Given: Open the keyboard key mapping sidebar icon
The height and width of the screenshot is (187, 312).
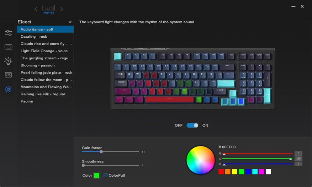Looking at the screenshot, I should pyautogui.click(x=8, y=47).
